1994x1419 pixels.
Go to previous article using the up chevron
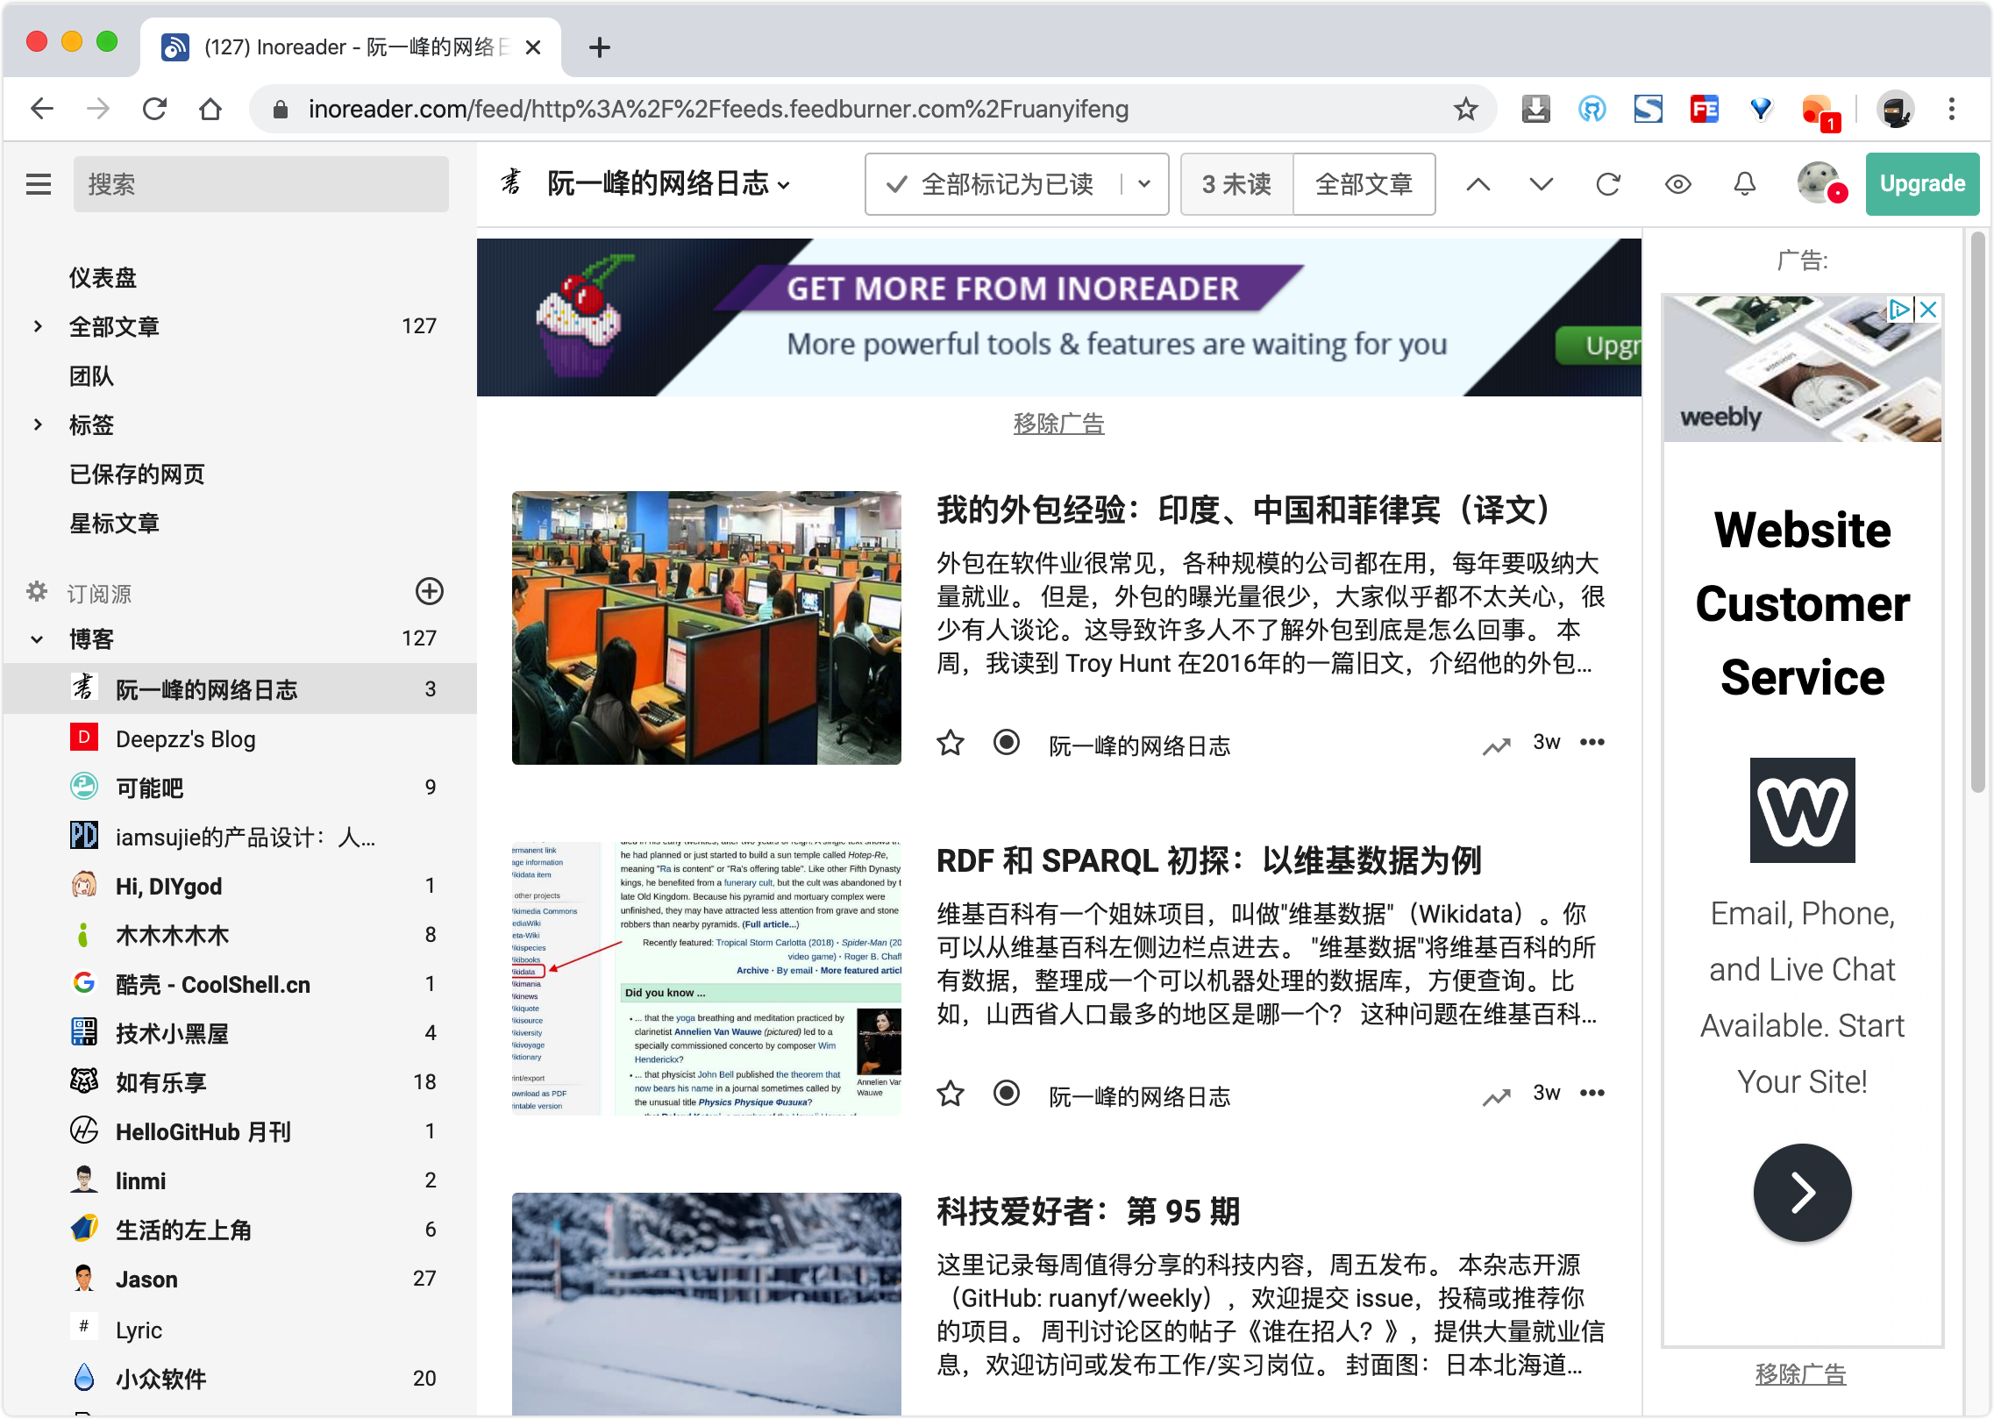tap(1478, 184)
